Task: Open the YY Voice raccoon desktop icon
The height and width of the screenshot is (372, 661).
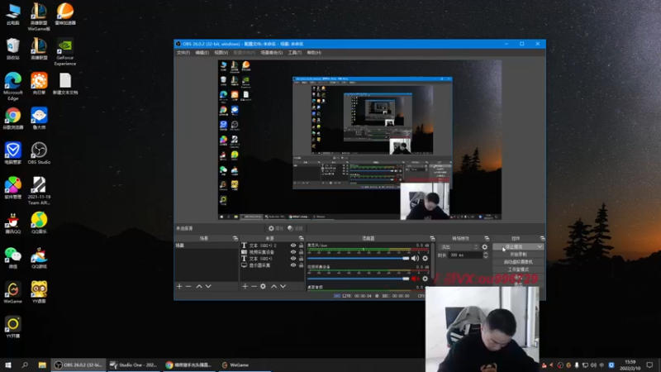Action: tap(39, 293)
